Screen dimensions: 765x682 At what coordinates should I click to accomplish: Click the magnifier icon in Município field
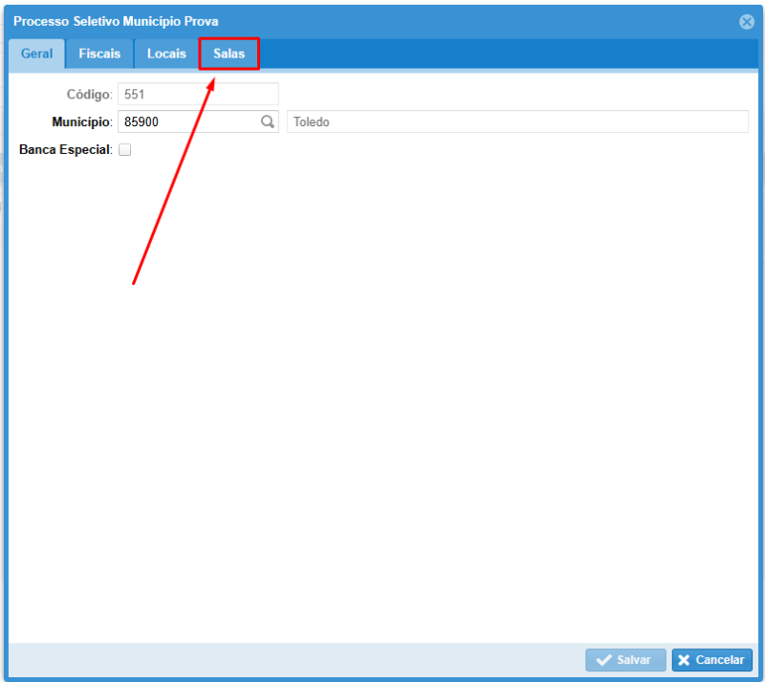[x=268, y=122]
